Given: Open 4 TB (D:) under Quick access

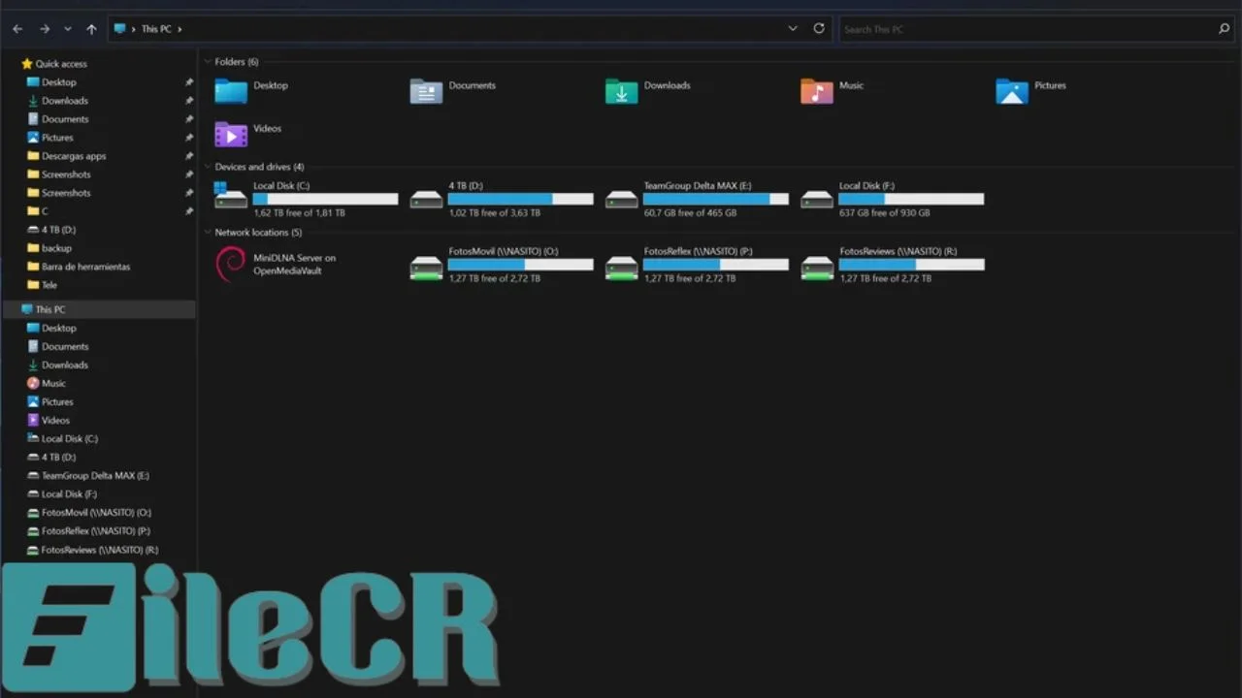Looking at the screenshot, I should (x=58, y=230).
